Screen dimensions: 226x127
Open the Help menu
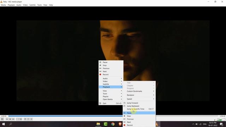51,5
